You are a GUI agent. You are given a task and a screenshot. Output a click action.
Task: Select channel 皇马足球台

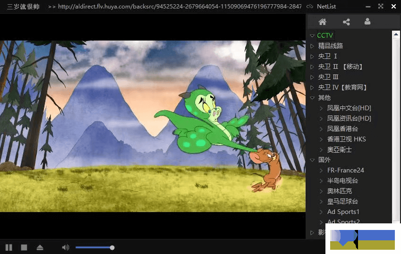click(342, 201)
